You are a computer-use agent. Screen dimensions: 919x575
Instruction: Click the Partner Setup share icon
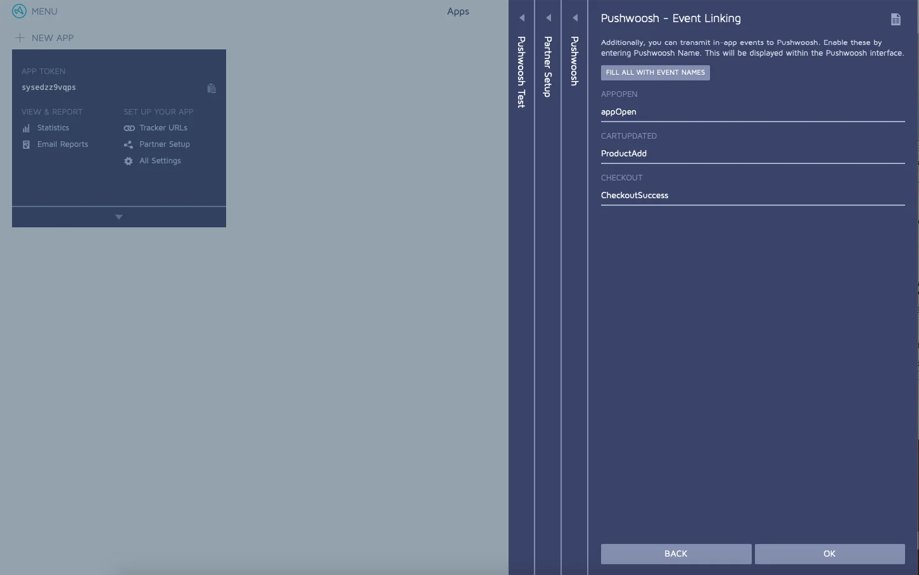coord(129,144)
